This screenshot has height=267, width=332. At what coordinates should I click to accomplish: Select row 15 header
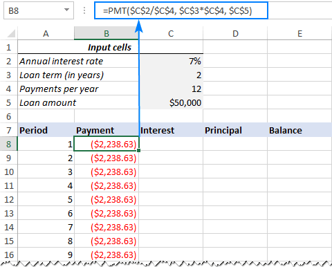[9, 241]
